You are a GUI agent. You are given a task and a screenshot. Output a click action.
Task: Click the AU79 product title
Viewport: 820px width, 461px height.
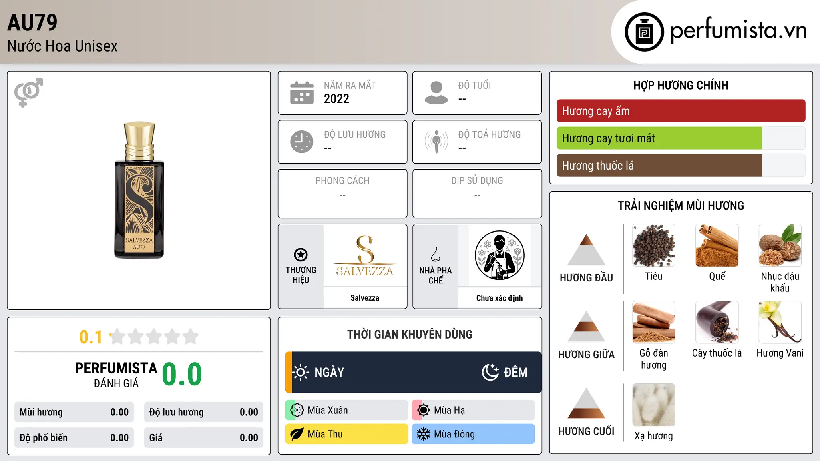[x=32, y=22]
